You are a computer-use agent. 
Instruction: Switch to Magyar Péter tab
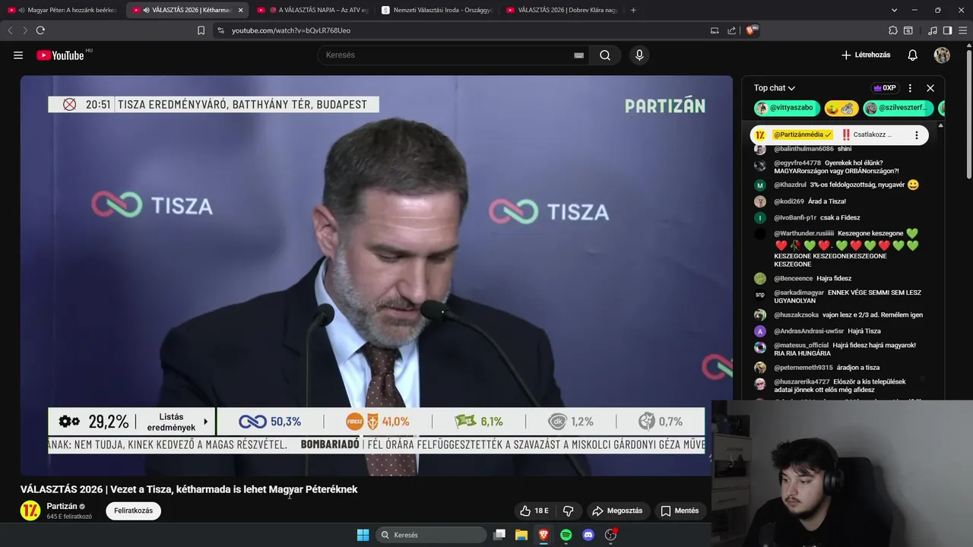(62, 10)
